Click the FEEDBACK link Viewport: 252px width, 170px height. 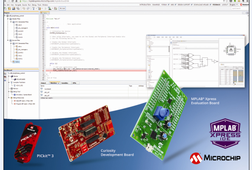(x=216, y=5)
